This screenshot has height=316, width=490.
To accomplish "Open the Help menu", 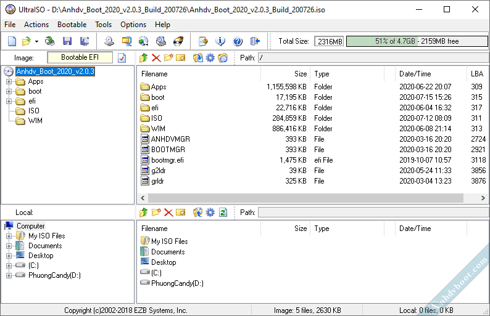I will pos(162,25).
